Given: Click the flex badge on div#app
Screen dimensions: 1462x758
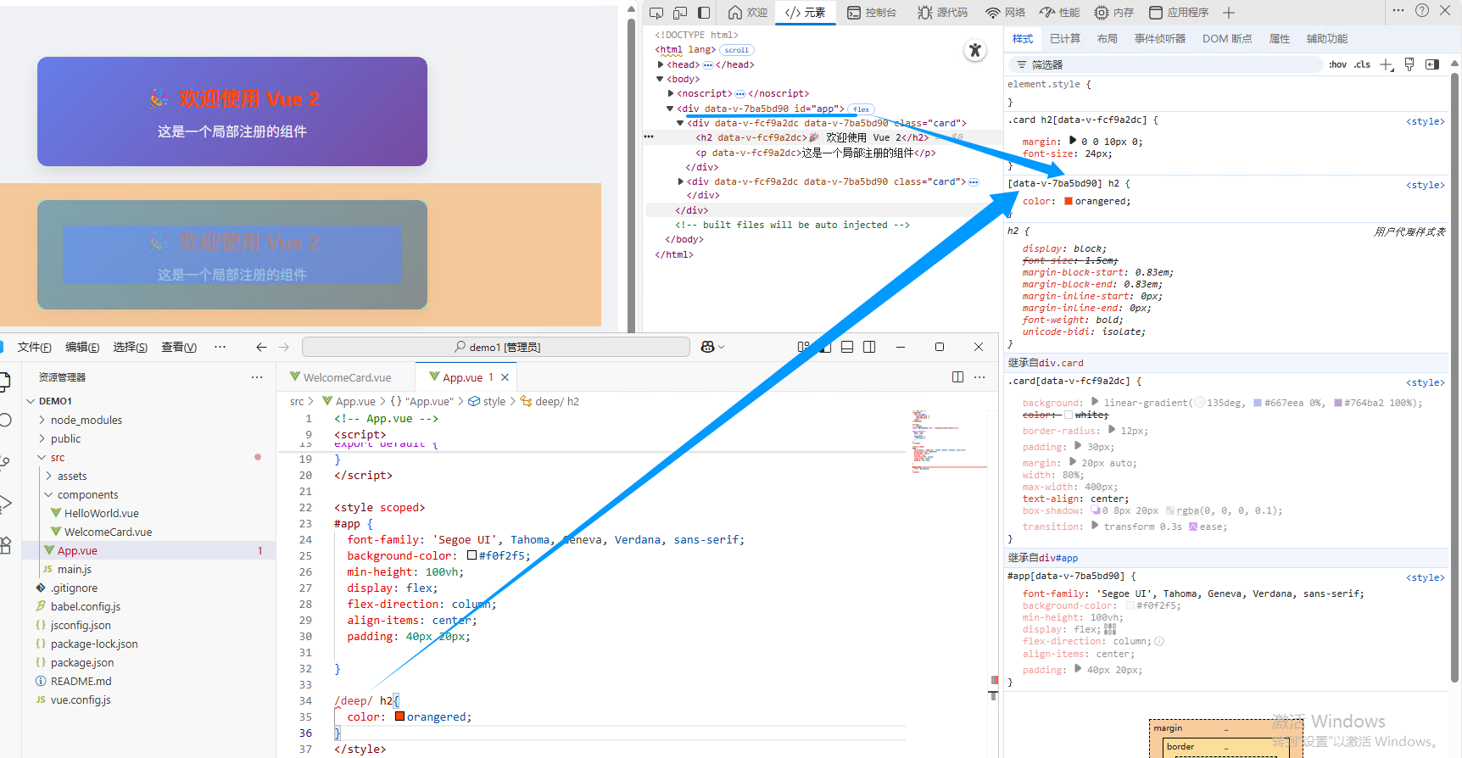Looking at the screenshot, I should tap(862, 109).
